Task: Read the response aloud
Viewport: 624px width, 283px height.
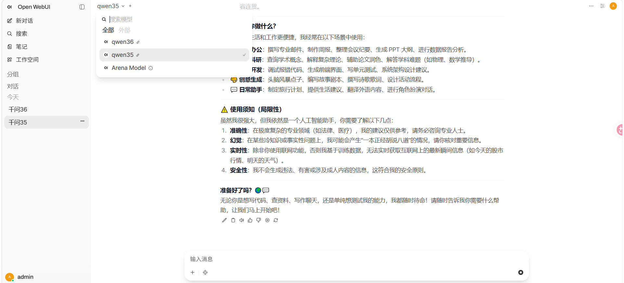Action: tap(241, 220)
